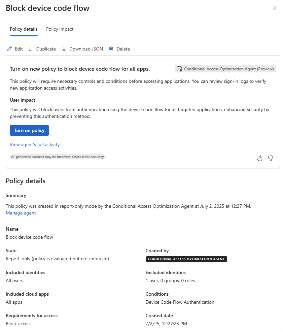Open the Manage agent link
Viewport: 283px width, 330px height.
click(x=21, y=213)
